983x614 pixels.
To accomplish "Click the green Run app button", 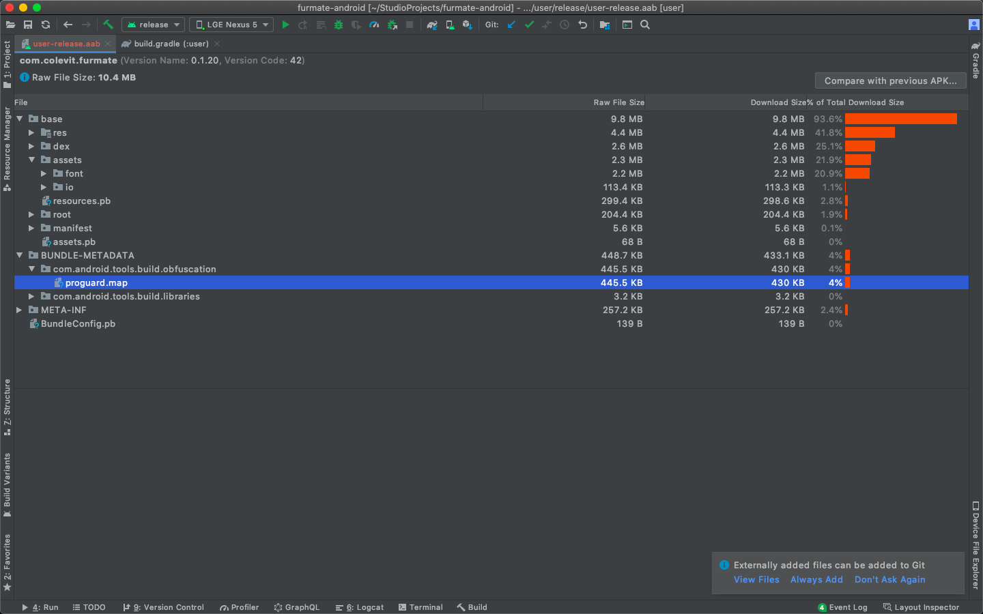I will pyautogui.click(x=285, y=25).
